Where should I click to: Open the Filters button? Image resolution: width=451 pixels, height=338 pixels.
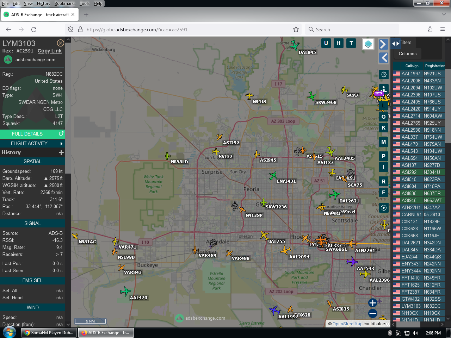coord(405,43)
